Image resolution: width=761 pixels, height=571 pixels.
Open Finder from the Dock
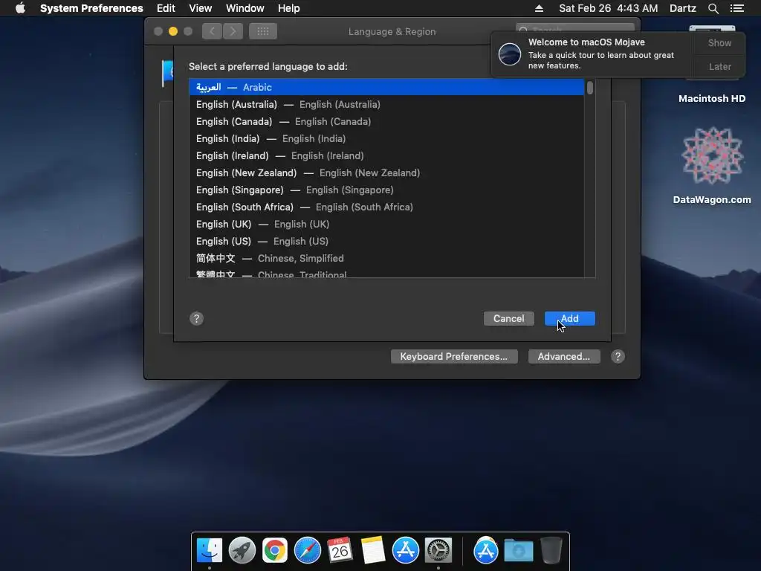pyautogui.click(x=210, y=551)
